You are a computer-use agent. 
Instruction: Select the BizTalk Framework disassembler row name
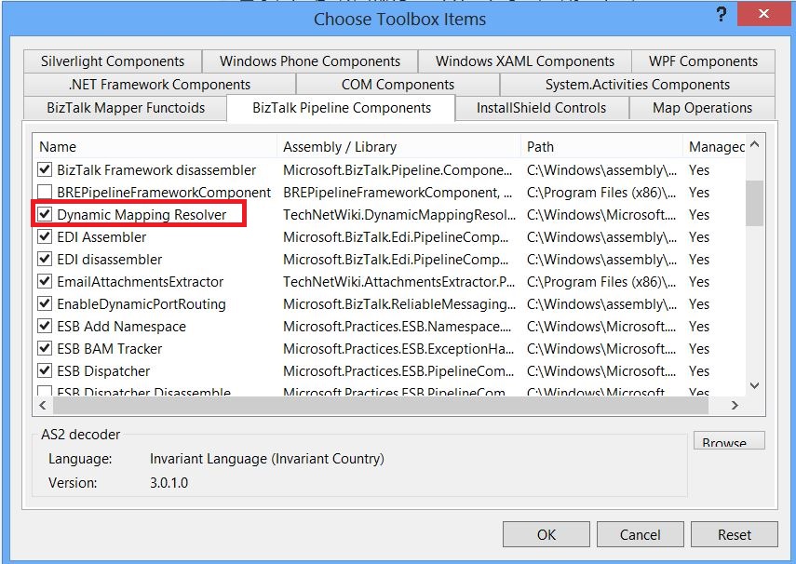156,170
